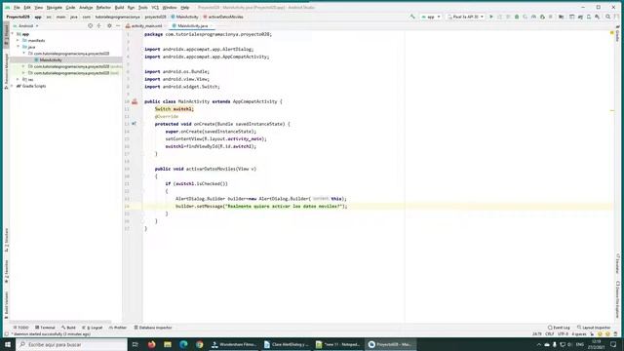
Task: Open the TODO tool window
Action: pos(21,328)
